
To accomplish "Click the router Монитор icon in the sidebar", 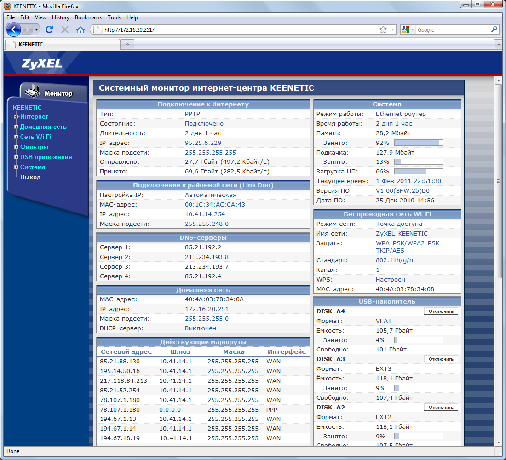I will [32, 92].
